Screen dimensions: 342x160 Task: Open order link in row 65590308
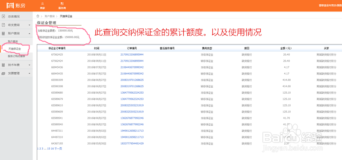132,86
